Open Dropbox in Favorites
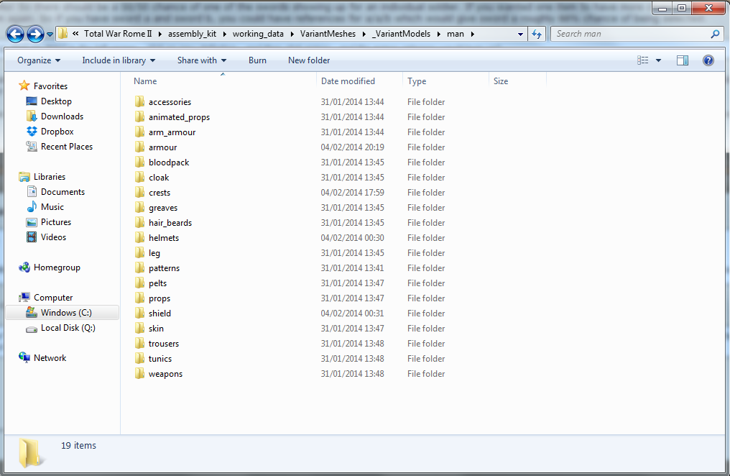The width and height of the screenshot is (730, 476). tap(57, 132)
